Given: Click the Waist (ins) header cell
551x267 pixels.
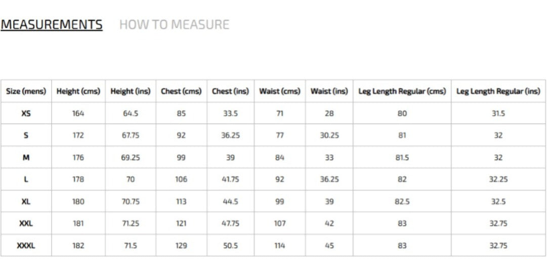Looking at the screenshot, I should (x=329, y=92).
